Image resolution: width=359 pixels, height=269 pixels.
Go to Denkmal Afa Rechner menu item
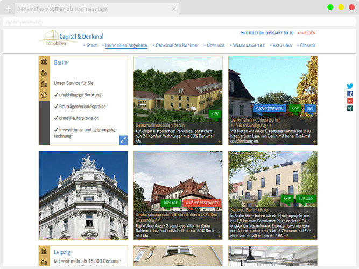tap(177, 46)
